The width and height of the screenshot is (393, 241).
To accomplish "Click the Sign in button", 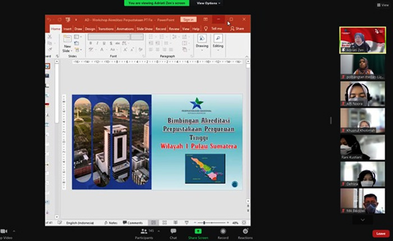I will click(188, 20).
